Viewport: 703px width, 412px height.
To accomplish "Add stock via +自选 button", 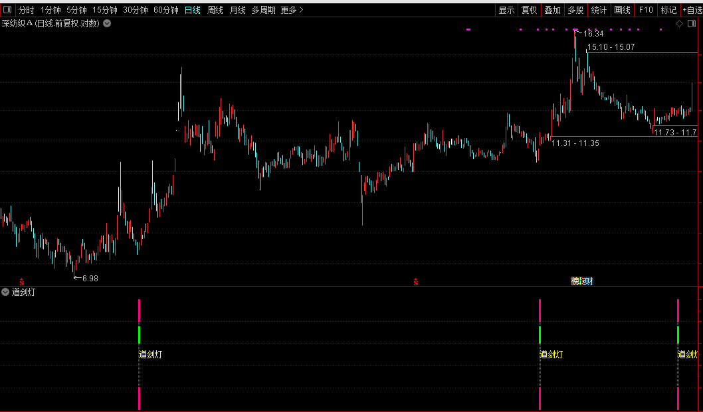I will point(692,10).
